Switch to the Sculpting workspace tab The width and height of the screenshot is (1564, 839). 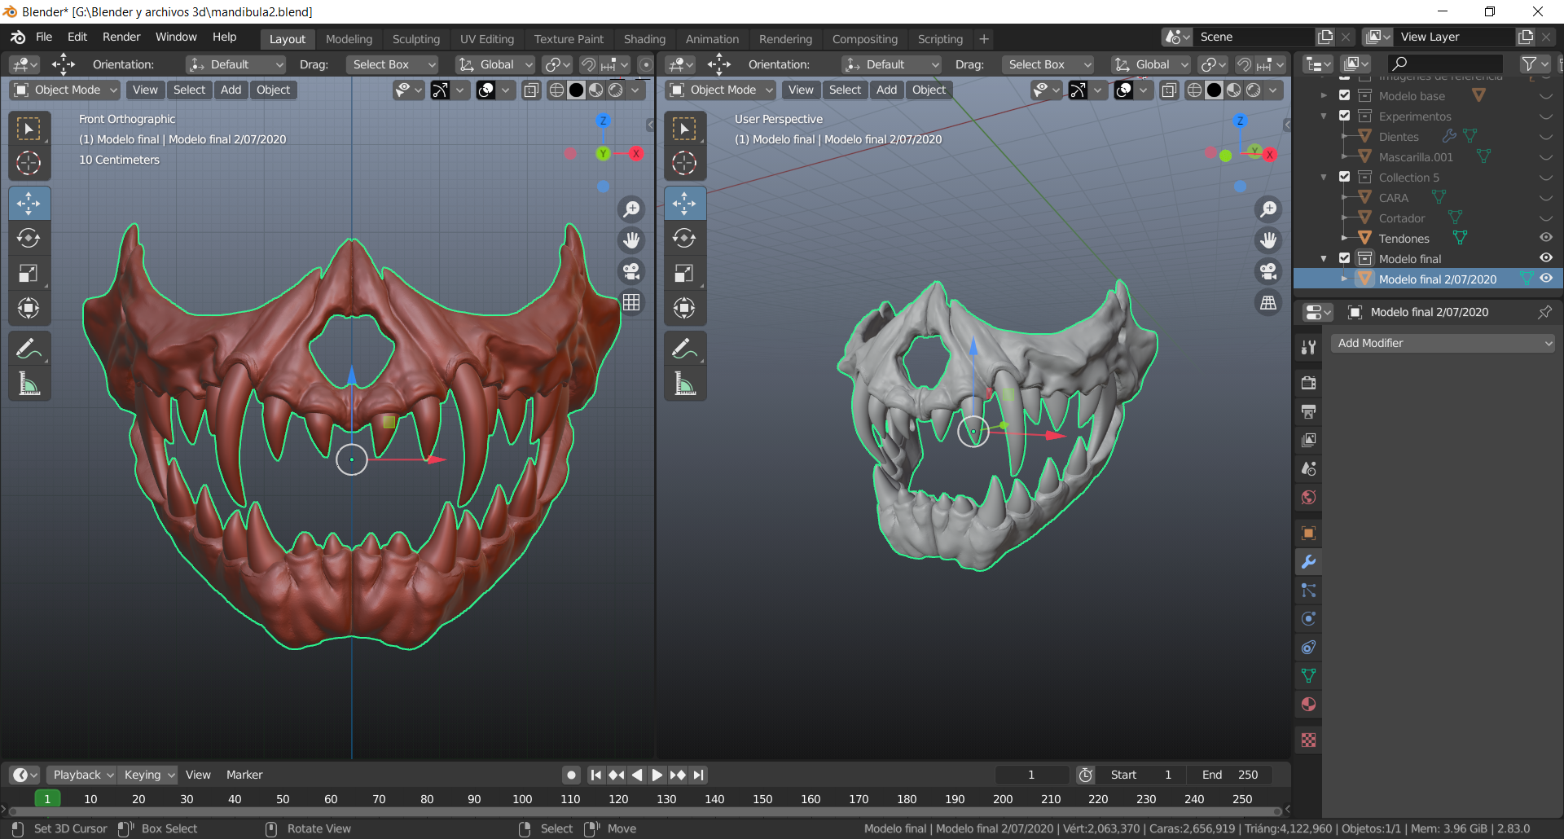coord(415,39)
